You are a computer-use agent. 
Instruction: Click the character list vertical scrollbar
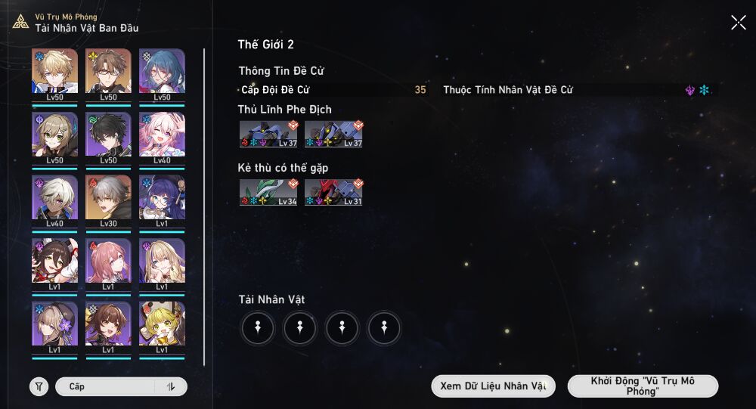pyautogui.click(x=204, y=206)
